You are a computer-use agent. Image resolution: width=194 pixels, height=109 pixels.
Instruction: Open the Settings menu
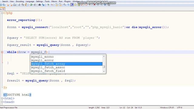(39, 1)
